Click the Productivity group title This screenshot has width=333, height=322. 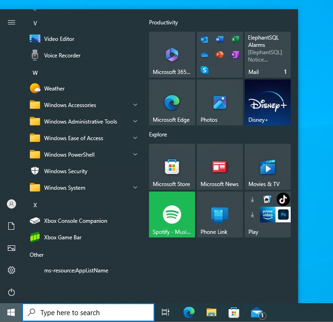click(163, 23)
